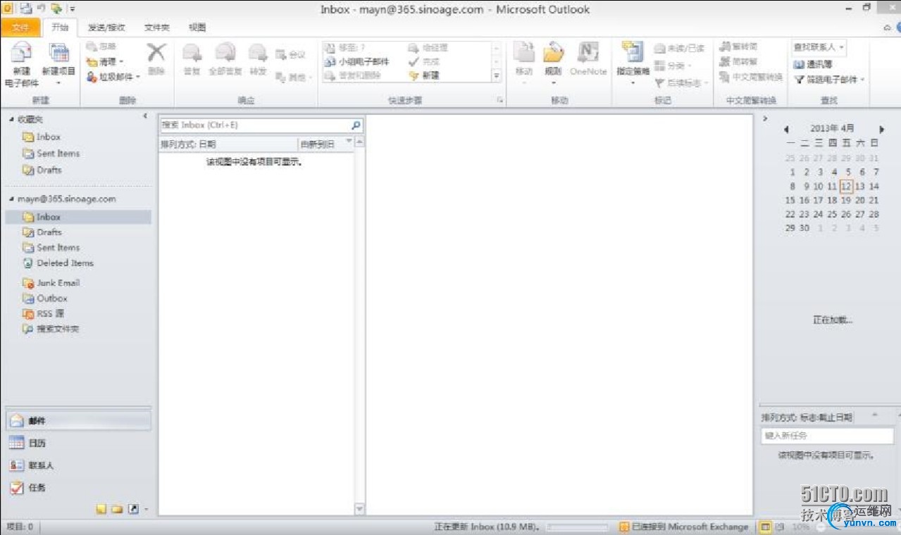901x535 pixels.
Task: Click the 答复 (Reply) icon
Action: [x=192, y=53]
